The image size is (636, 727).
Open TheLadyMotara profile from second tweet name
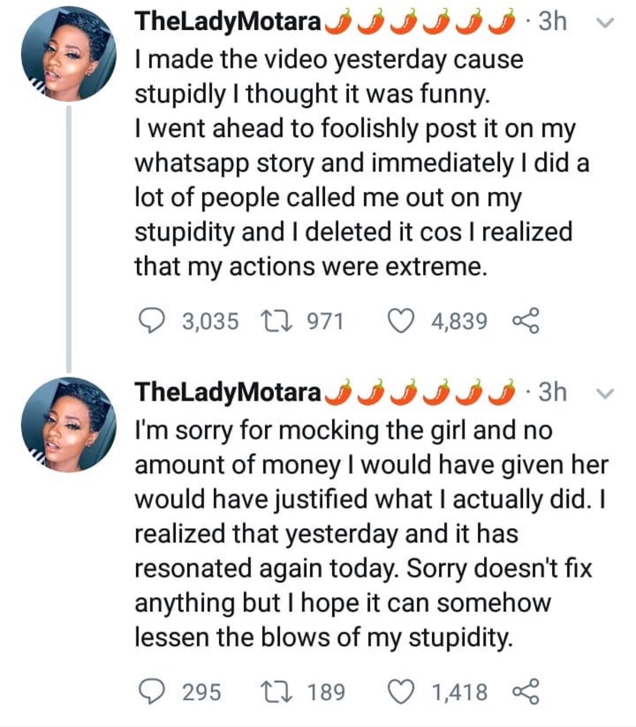[x=228, y=393]
